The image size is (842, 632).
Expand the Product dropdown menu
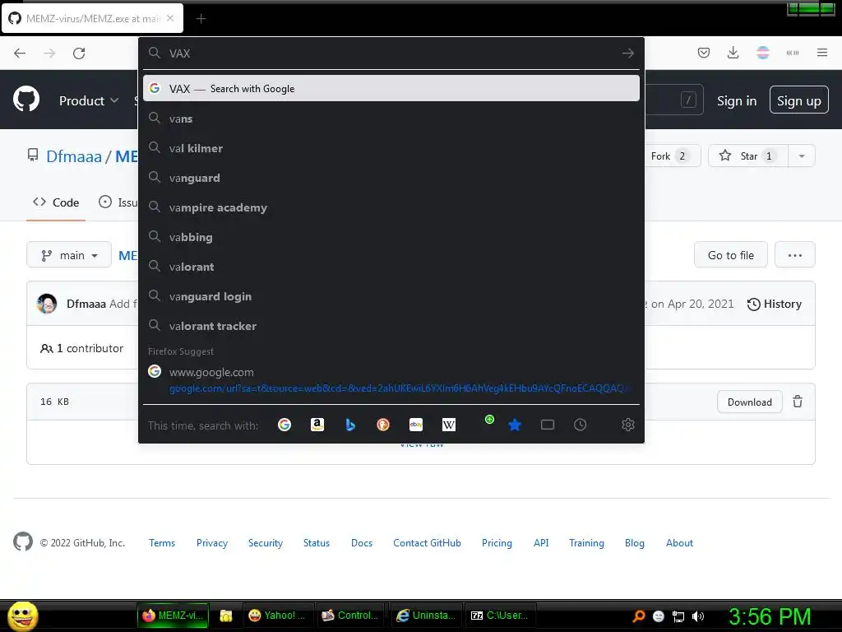(x=89, y=100)
